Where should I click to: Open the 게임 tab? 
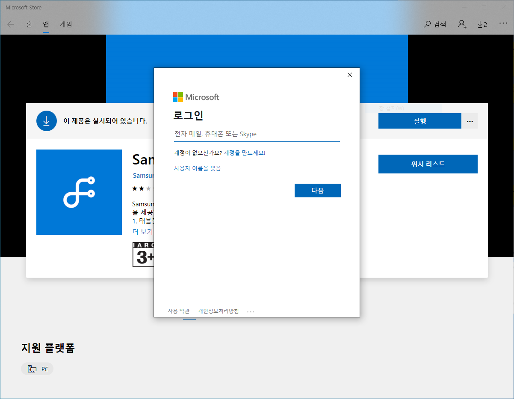click(66, 24)
